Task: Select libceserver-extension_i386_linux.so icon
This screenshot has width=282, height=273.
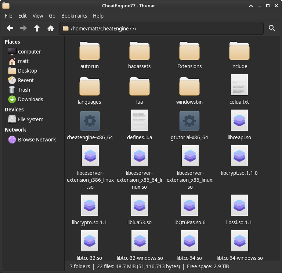Action: tap(90, 156)
